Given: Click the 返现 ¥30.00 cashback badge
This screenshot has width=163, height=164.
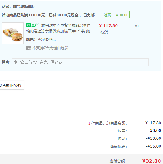Looking at the screenshot, I should (115, 15).
